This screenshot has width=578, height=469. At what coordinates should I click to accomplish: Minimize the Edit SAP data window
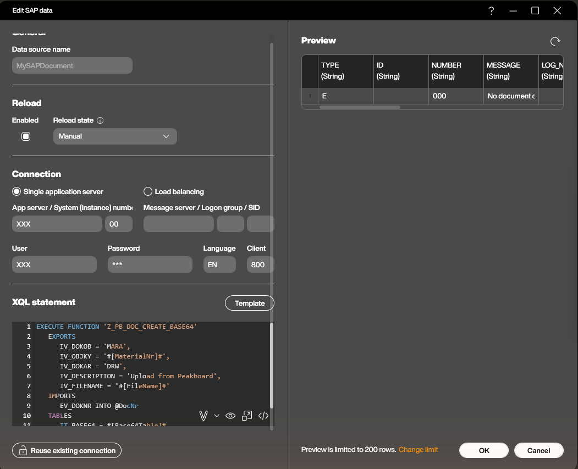(513, 10)
